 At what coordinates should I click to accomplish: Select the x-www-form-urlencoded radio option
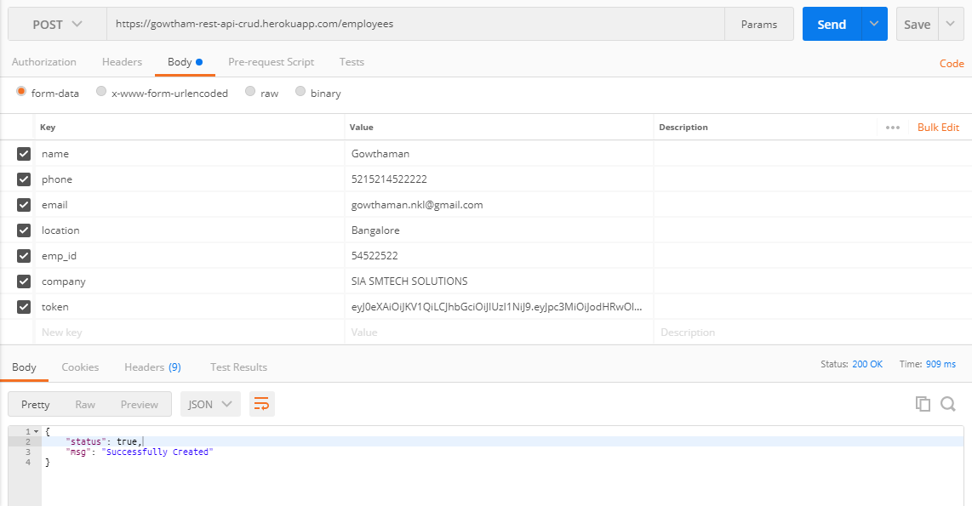pyautogui.click(x=101, y=92)
